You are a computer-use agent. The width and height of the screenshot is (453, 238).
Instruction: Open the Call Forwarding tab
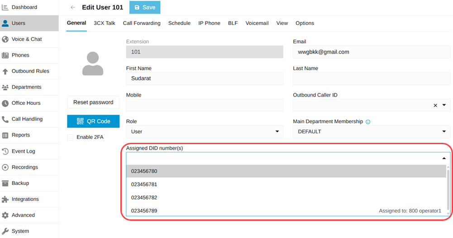142,23
